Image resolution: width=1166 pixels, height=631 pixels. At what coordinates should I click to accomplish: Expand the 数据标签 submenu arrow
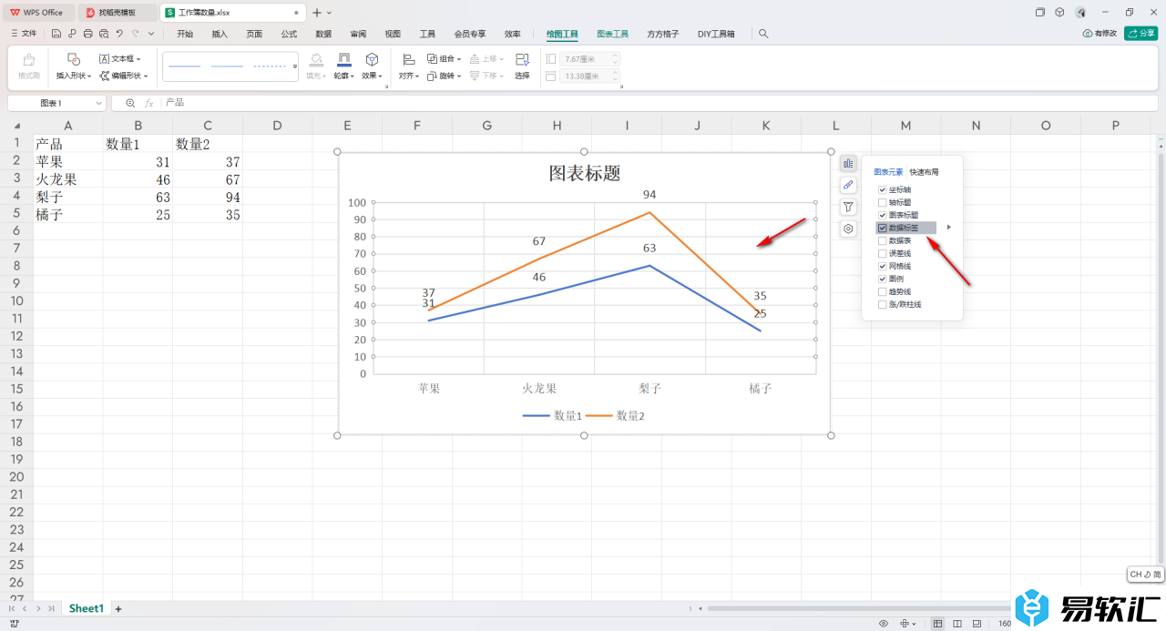click(x=949, y=228)
